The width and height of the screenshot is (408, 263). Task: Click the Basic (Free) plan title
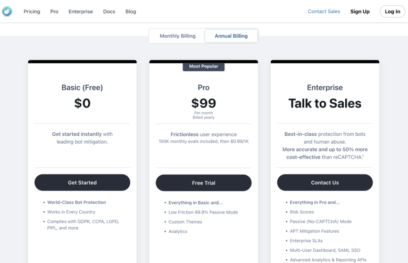pos(82,87)
